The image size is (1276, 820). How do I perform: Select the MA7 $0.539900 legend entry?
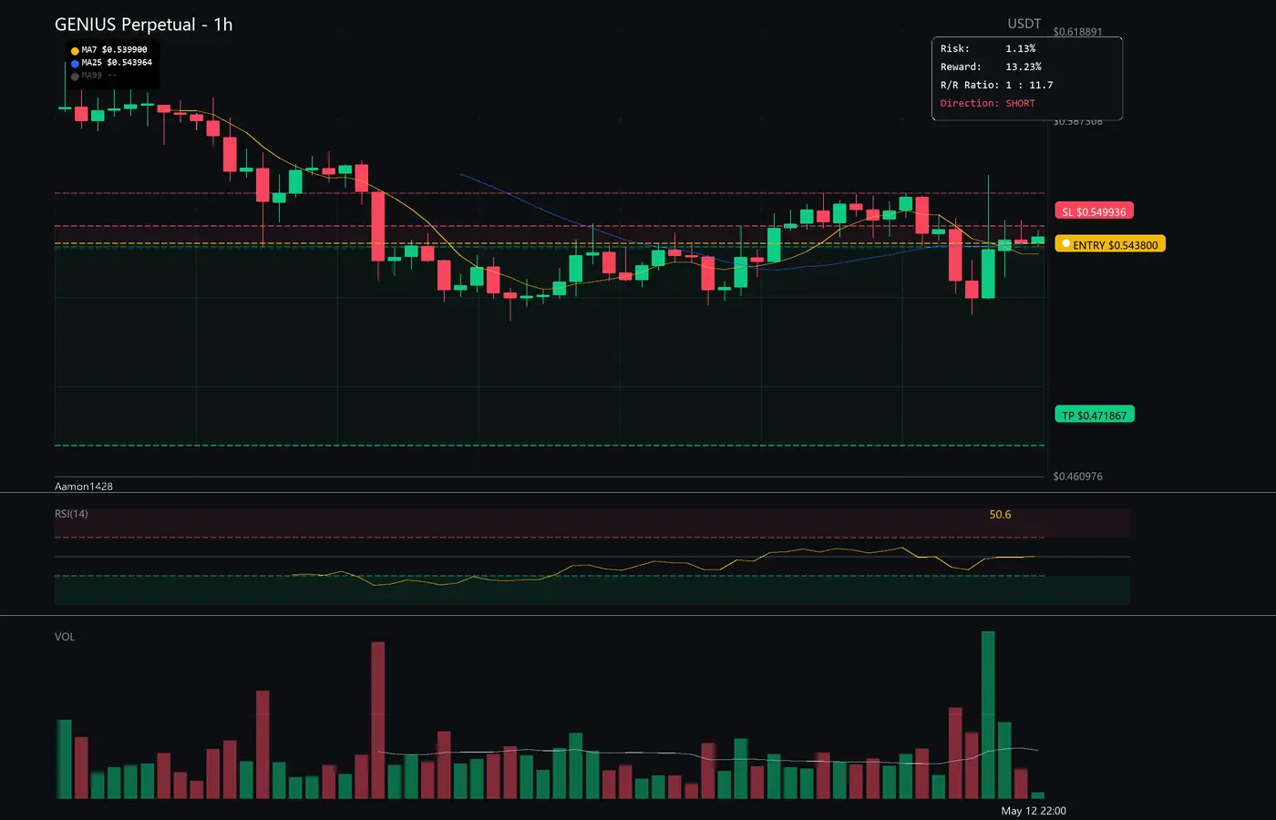tap(109, 50)
